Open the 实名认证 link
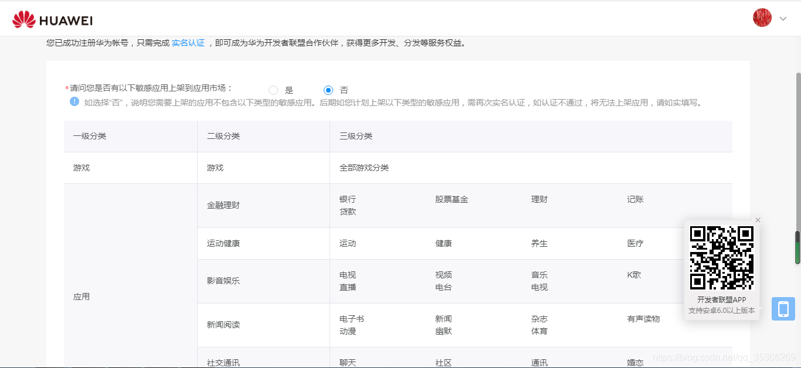 pos(188,43)
